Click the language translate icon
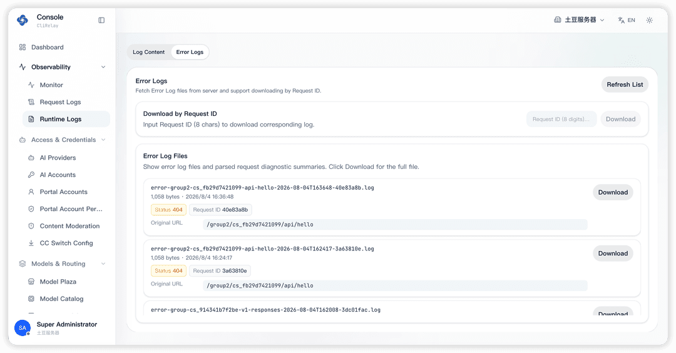 (622, 20)
